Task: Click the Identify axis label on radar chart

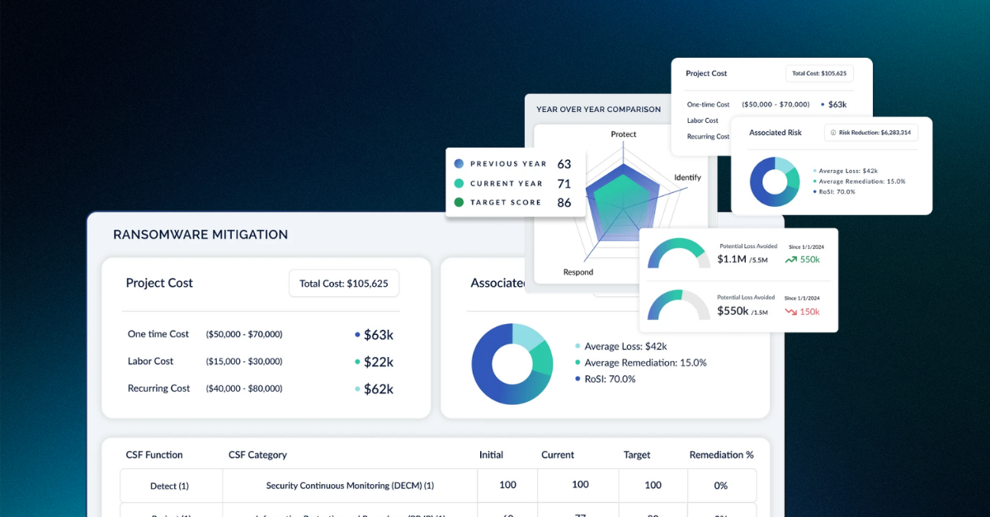Action: [687, 177]
